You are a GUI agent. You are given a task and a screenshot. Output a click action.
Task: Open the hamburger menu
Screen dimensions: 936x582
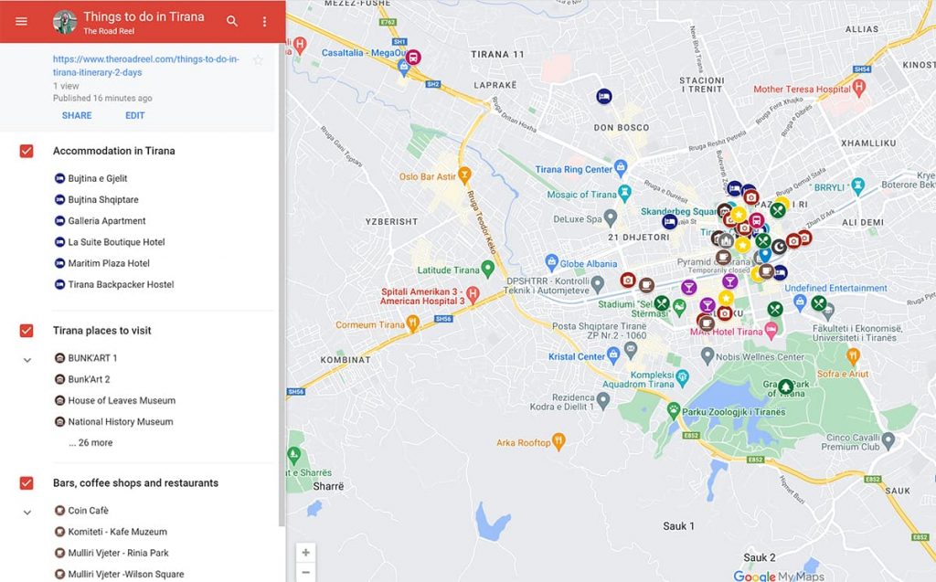(x=22, y=22)
